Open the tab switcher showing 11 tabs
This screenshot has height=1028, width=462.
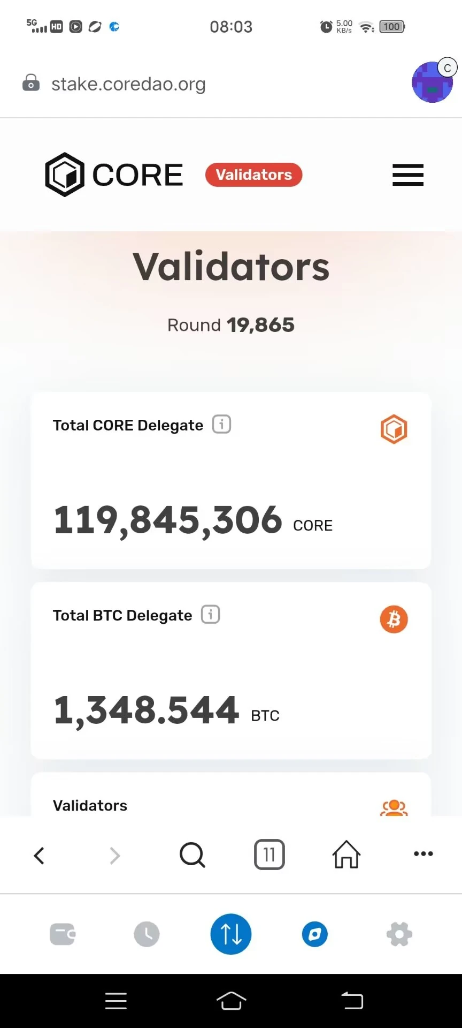pyautogui.click(x=269, y=855)
